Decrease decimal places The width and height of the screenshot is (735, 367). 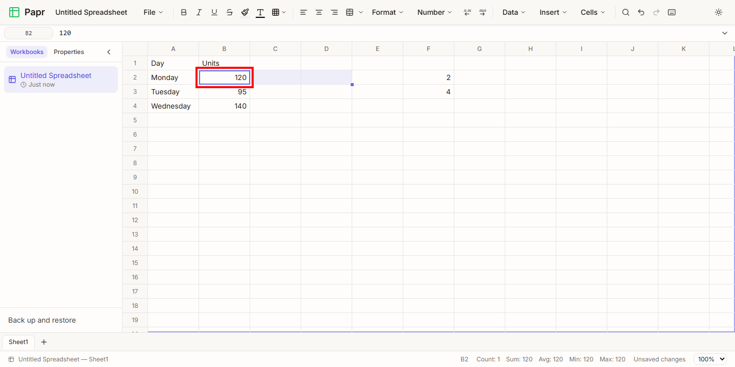467,12
